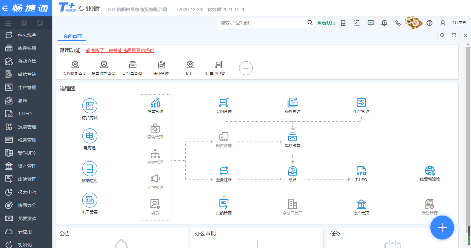Open 多公司管理 in the flowchart
Viewport: 471px width, 248px height.
[x=292, y=207]
